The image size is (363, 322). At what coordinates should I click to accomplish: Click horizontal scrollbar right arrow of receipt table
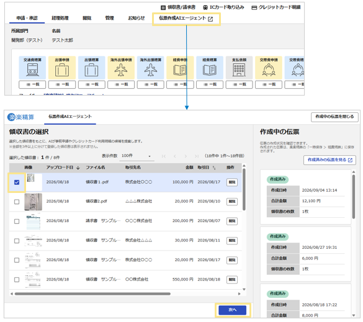[x=240, y=293]
